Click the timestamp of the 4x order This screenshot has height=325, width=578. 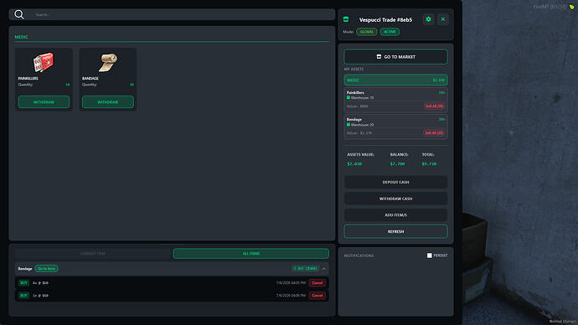[x=291, y=283]
